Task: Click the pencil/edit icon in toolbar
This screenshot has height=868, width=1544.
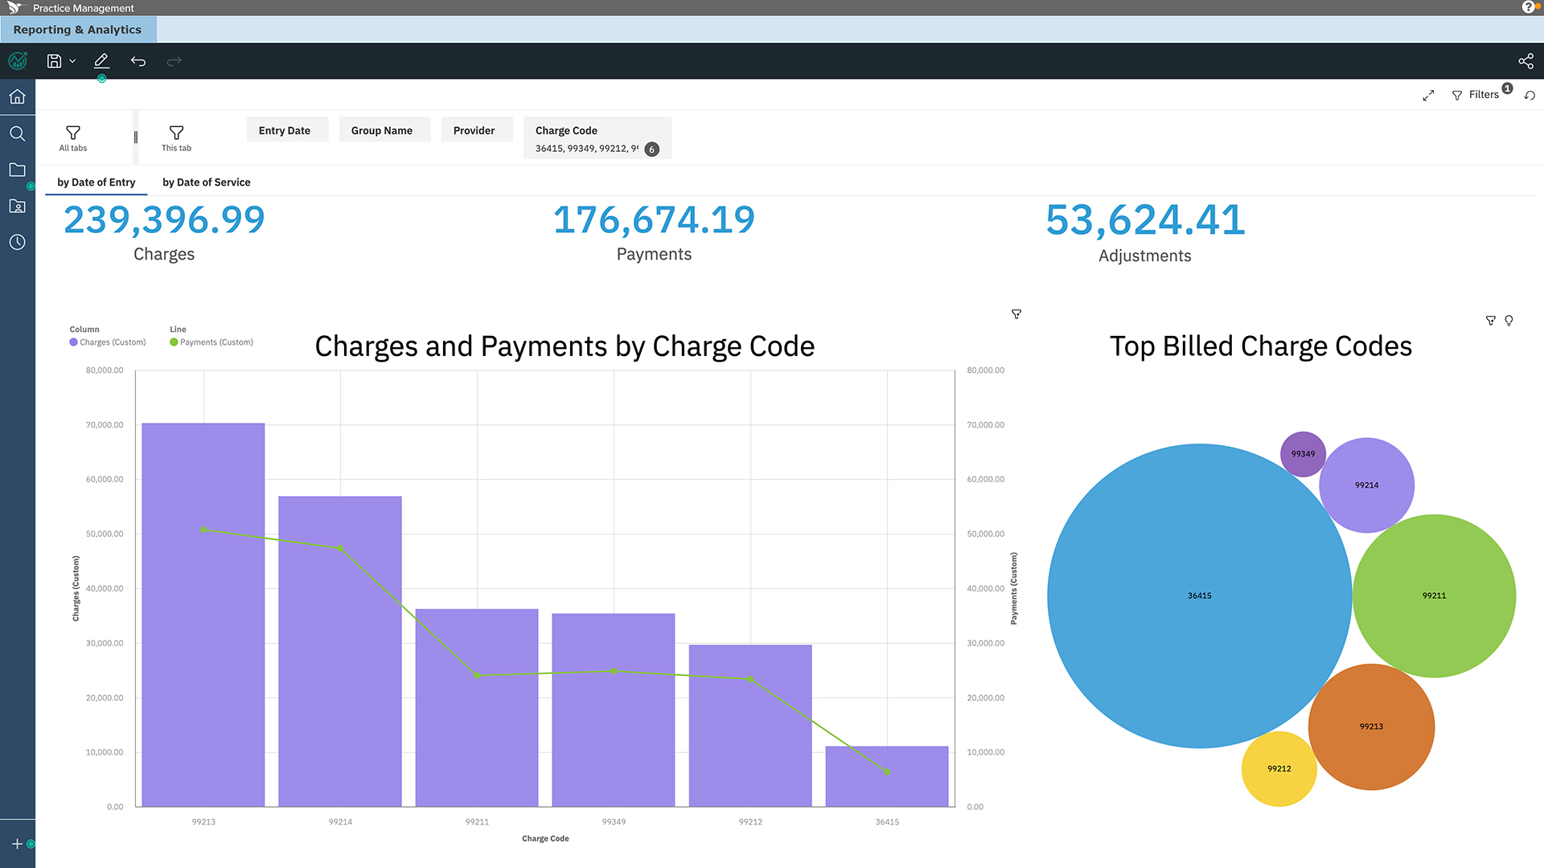Action: [x=102, y=60]
